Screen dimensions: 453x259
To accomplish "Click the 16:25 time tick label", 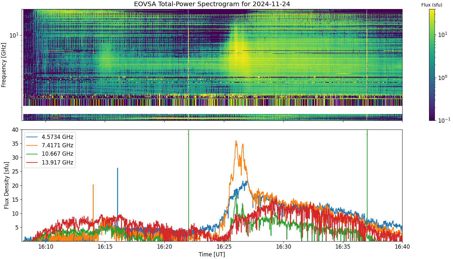I will click(224, 247).
